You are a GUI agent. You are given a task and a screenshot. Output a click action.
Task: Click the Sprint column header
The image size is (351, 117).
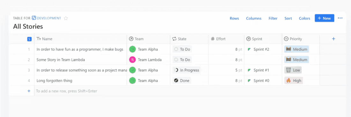[x=263, y=39]
